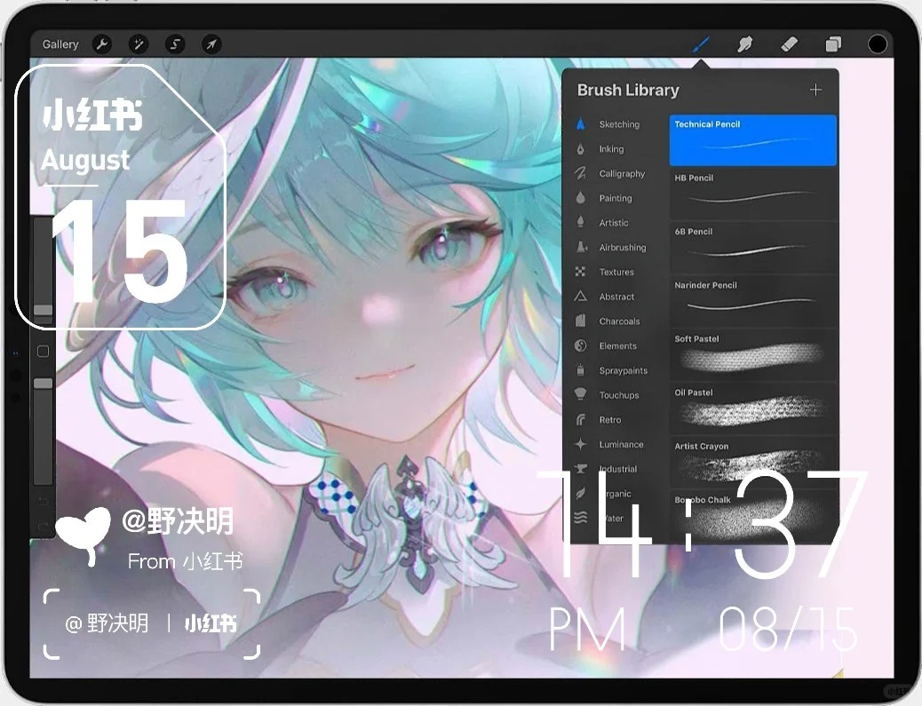This screenshot has height=706, width=922.
Task: Click the Calligraphy pen-stroke icon
Action: tap(580, 173)
